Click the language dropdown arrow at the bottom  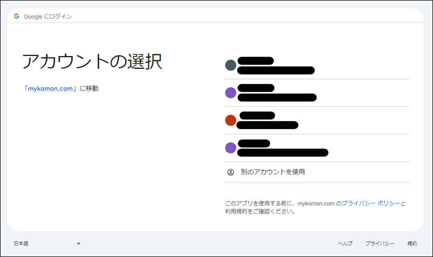(x=78, y=244)
